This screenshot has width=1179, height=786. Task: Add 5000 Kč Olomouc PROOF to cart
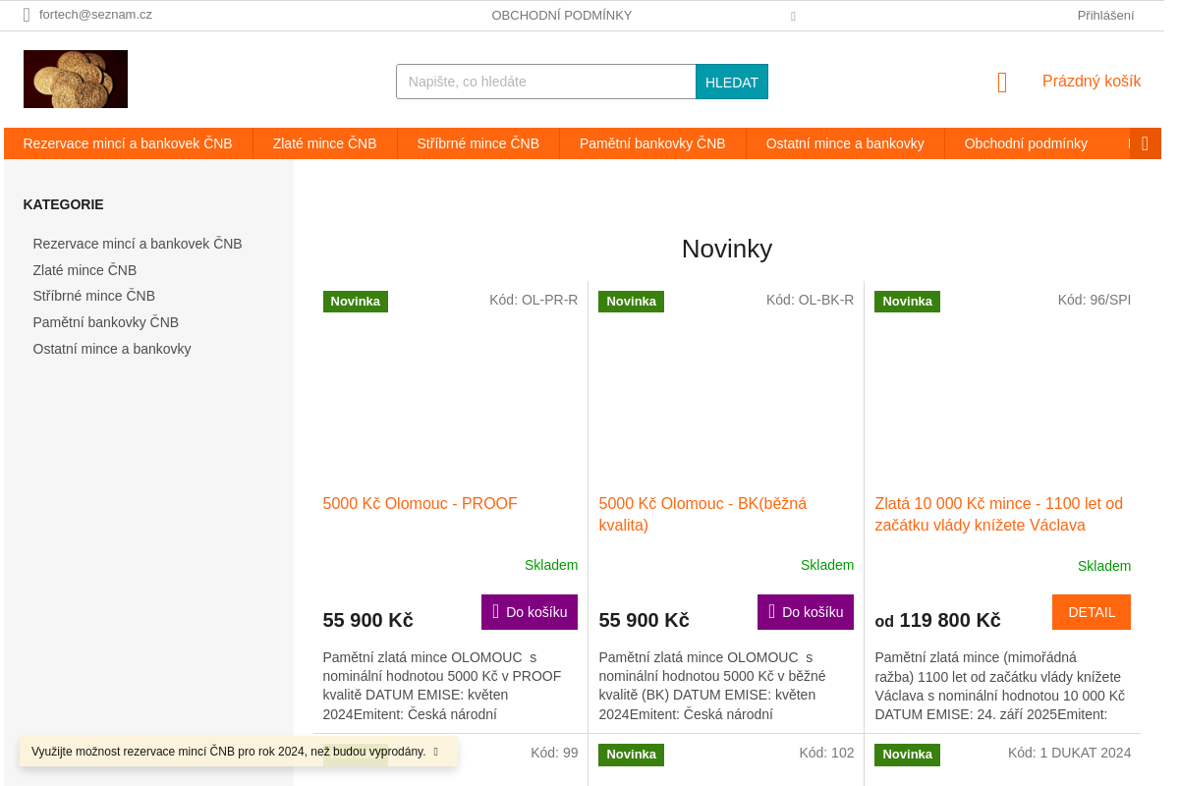[529, 612]
